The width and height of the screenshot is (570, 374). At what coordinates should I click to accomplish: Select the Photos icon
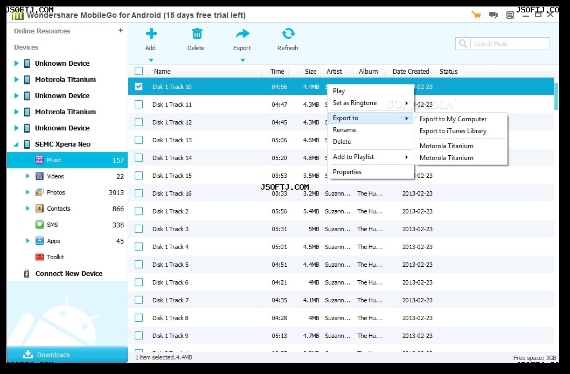coord(39,192)
